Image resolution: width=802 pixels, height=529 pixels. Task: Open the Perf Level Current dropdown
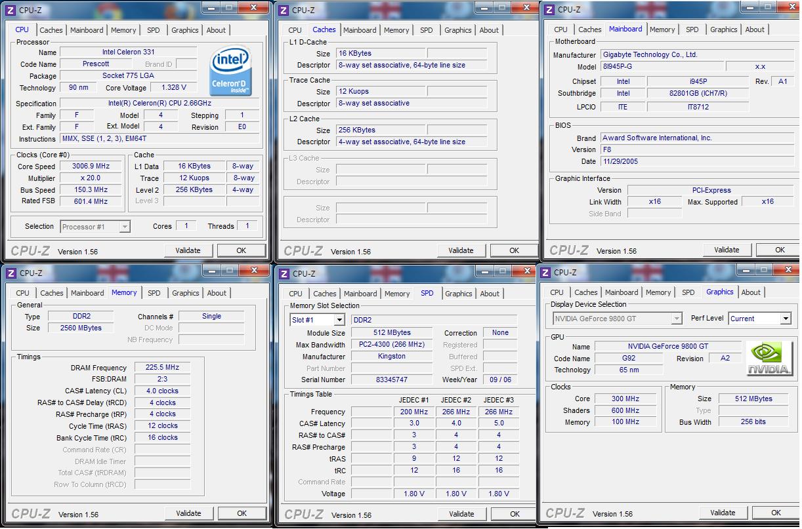[786, 319]
